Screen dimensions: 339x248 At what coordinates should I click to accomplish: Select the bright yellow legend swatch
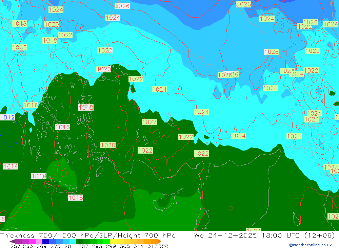[114, 241]
